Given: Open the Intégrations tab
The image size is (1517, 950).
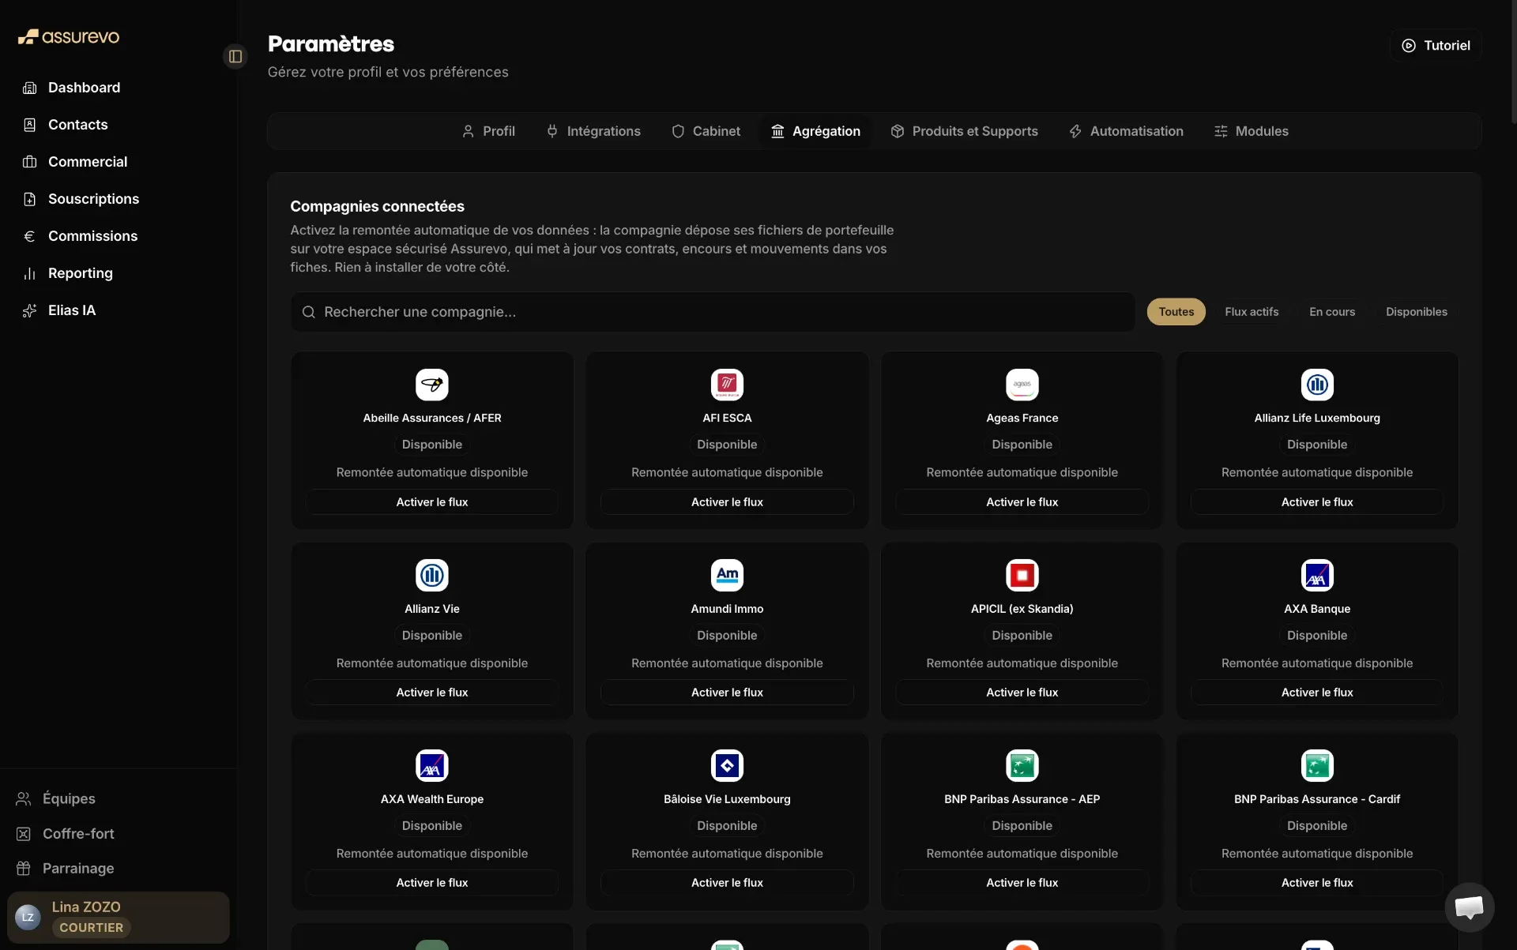Looking at the screenshot, I should [593, 131].
